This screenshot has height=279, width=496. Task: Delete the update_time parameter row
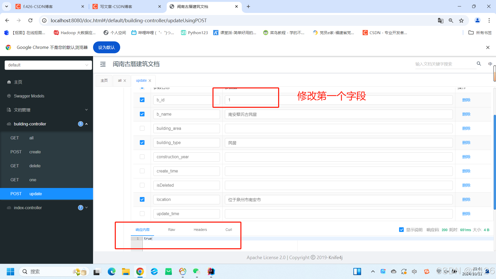tap(466, 214)
